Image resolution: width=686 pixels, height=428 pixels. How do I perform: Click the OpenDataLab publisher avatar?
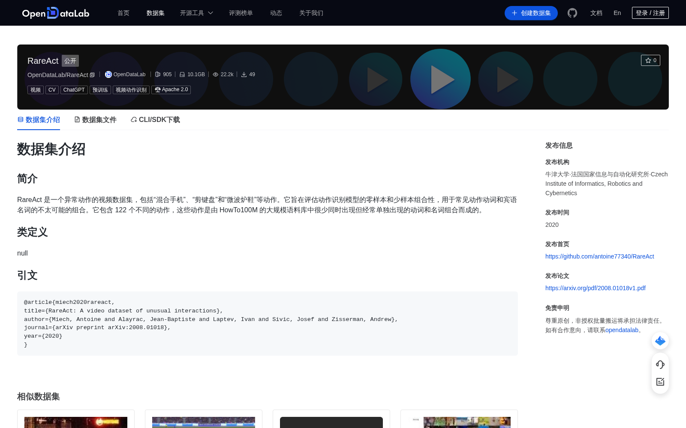coord(108,74)
